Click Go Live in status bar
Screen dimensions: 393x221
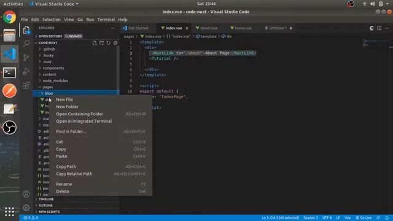(364, 218)
